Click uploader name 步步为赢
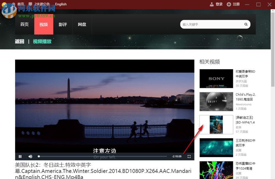Screen dimensions: 275x179 pyautogui.click(x=241, y=81)
